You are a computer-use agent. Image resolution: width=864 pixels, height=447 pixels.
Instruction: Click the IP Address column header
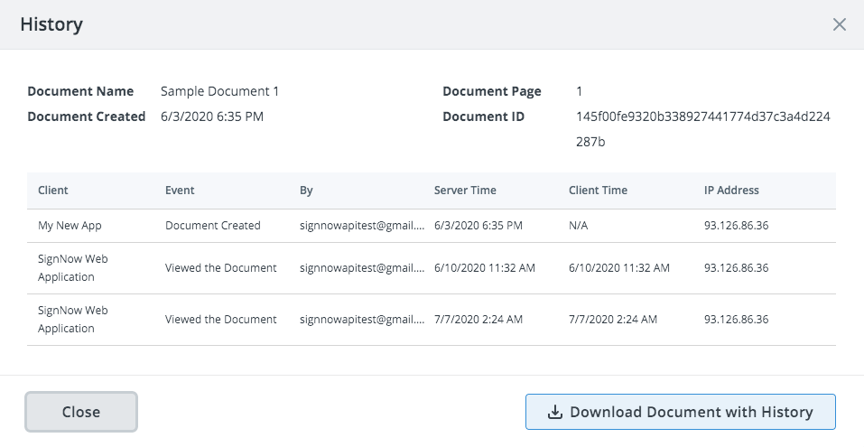(731, 191)
